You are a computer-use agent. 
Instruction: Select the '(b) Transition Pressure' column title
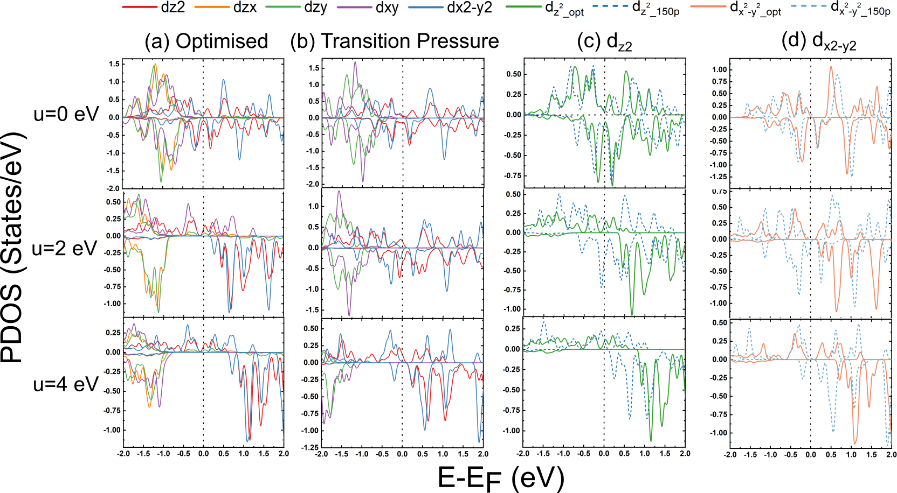click(395, 41)
